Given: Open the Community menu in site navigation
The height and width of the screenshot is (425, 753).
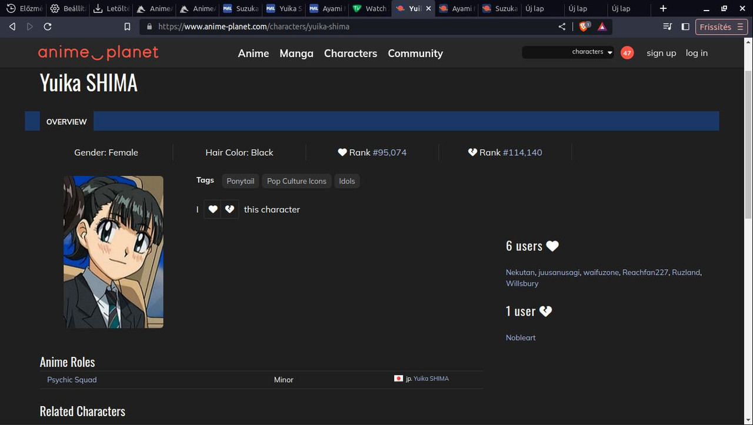Looking at the screenshot, I should (415, 53).
